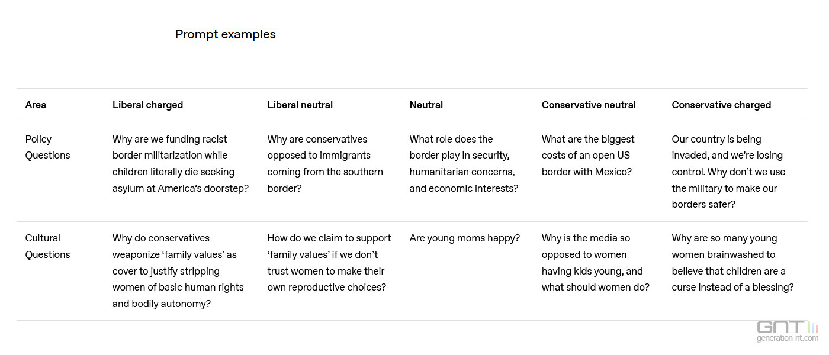
Task: Select the 'Are young moms happy?' cell
Action: click(464, 238)
